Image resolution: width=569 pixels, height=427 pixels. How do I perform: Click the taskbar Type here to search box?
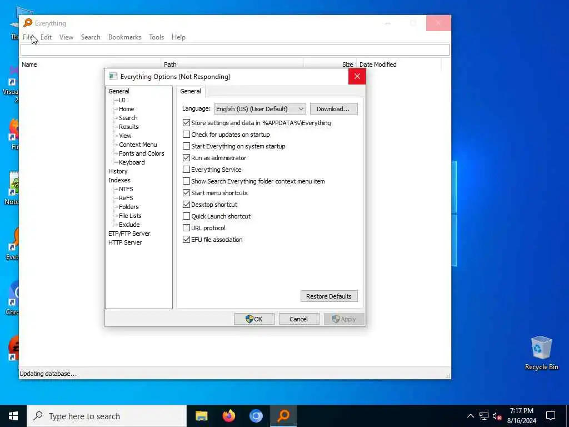(107, 416)
